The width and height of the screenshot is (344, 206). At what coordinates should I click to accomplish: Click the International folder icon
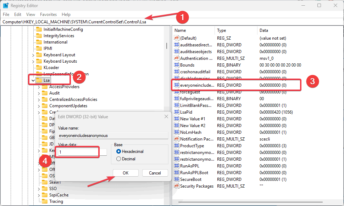pos(39,42)
